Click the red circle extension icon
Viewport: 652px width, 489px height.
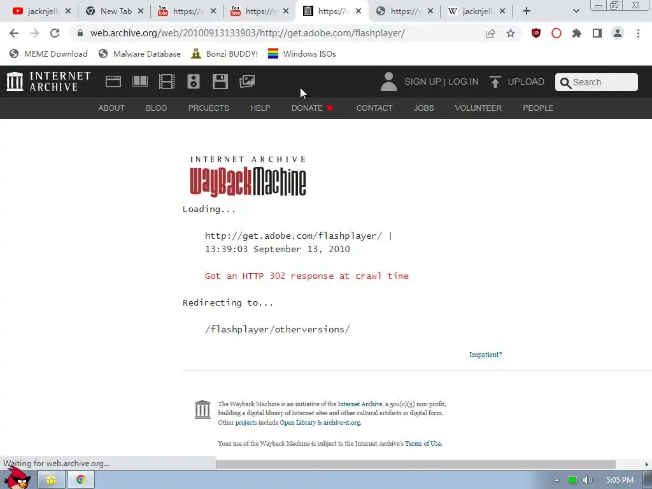(556, 33)
